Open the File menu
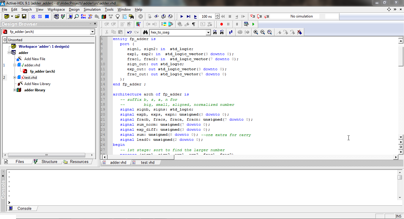 [x=4, y=9]
